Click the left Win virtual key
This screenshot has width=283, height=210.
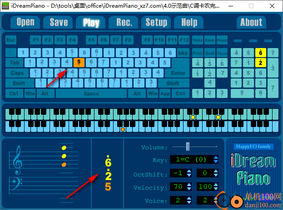click(30, 93)
